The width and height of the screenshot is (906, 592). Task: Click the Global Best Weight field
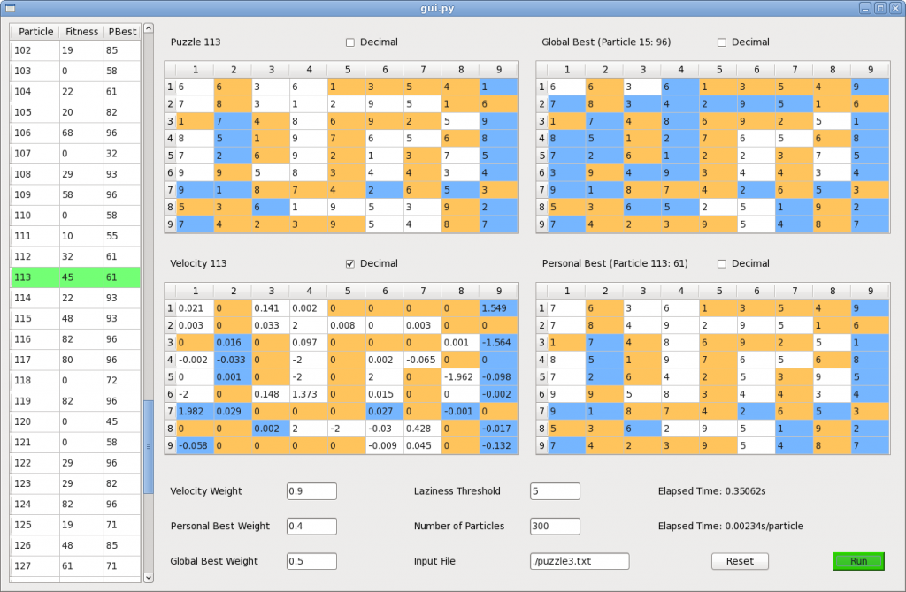(x=311, y=561)
